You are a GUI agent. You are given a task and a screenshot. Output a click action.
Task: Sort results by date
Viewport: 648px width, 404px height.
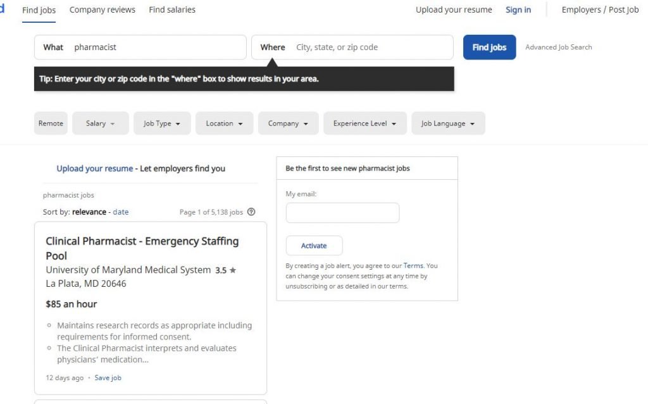(120, 212)
